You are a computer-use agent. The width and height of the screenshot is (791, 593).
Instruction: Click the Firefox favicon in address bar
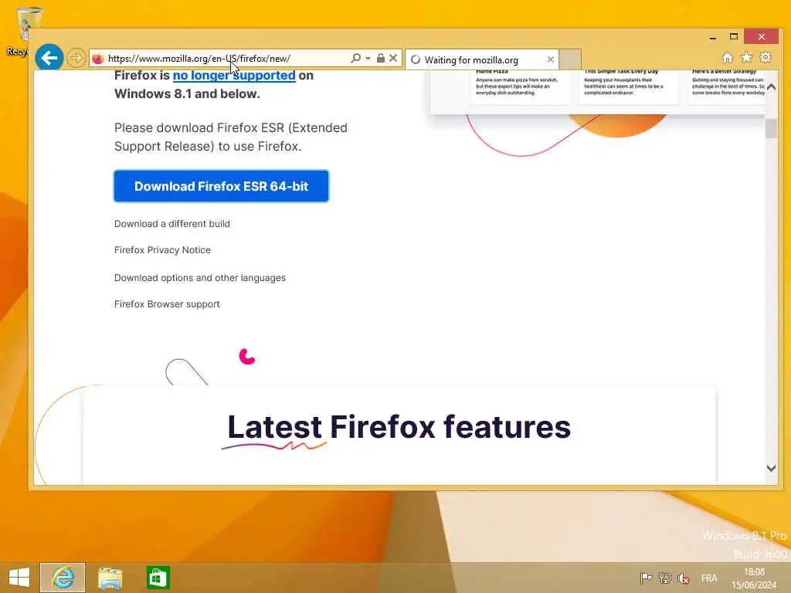coord(98,59)
